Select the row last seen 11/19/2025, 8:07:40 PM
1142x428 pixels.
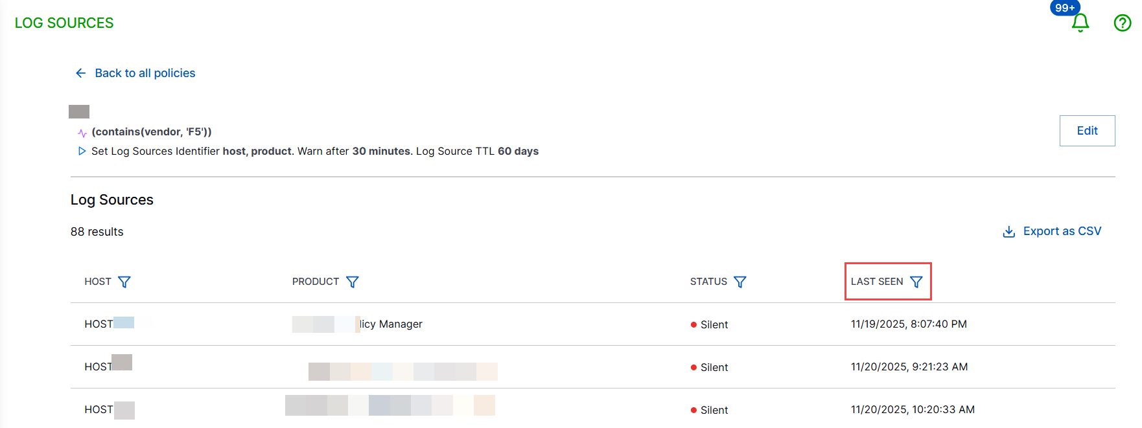[908, 324]
